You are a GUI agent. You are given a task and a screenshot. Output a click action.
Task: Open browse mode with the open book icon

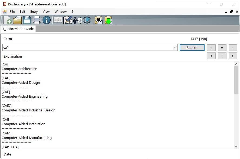click(57, 20)
